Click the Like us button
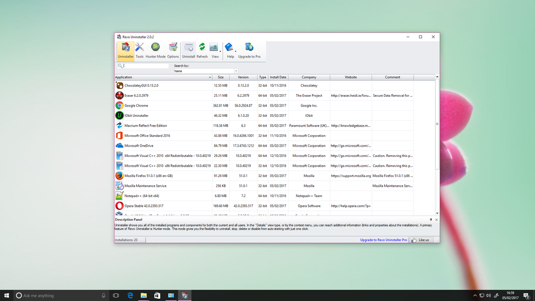The height and width of the screenshot is (301, 535). [x=420, y=239]
